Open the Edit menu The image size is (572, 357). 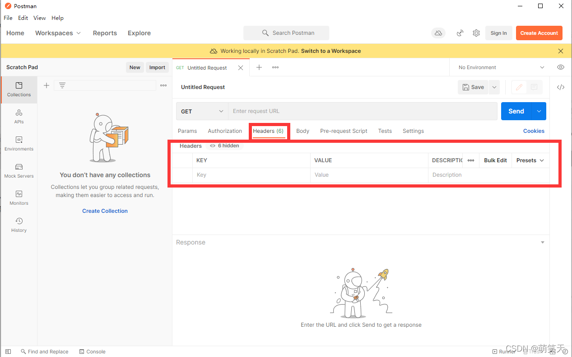[23, 18]
